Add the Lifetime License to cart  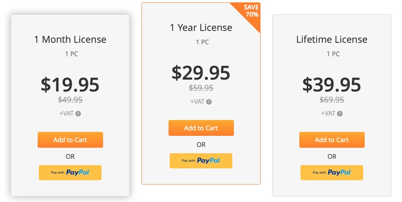click(332, 140)
